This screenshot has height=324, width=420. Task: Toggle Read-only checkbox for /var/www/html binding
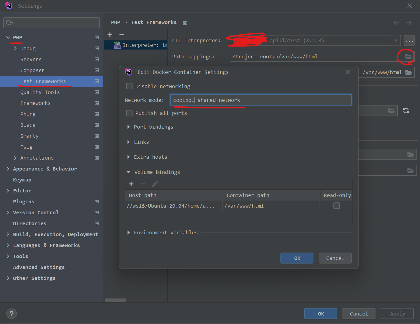(x=337, y=206)
